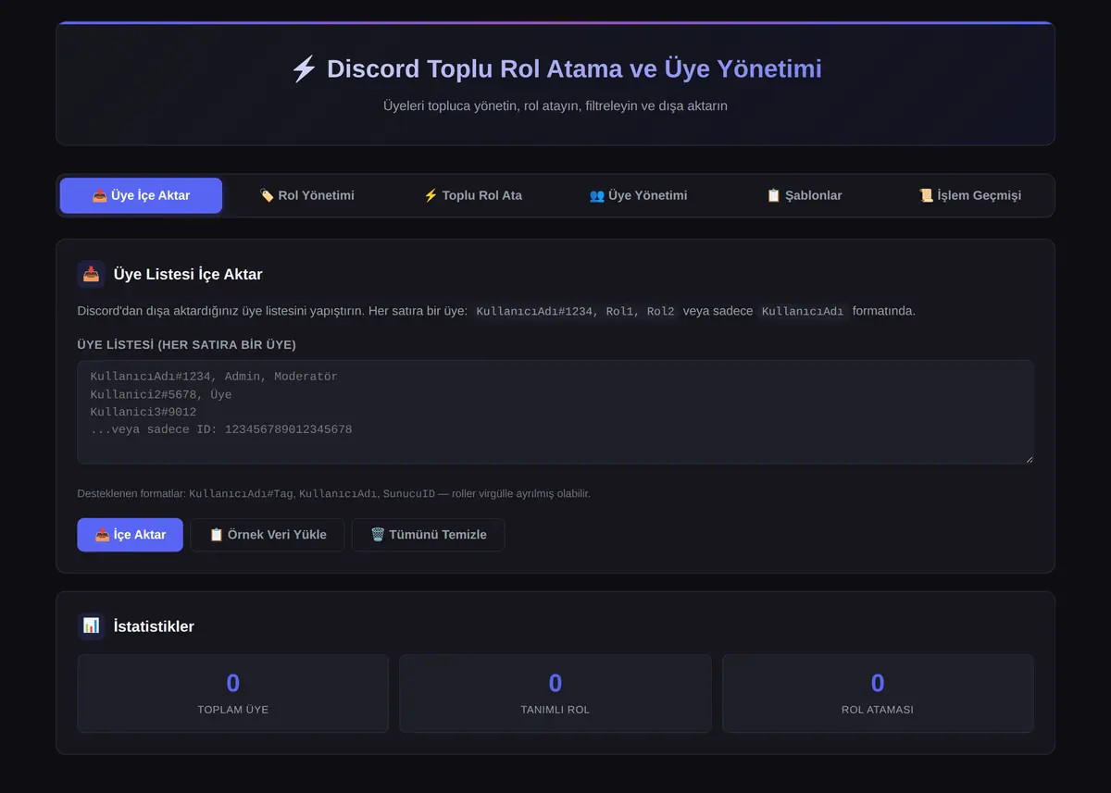View the İşlem Geçmişi tab
This screenshot has width=1111, height=793.
[x=969, y=195]
